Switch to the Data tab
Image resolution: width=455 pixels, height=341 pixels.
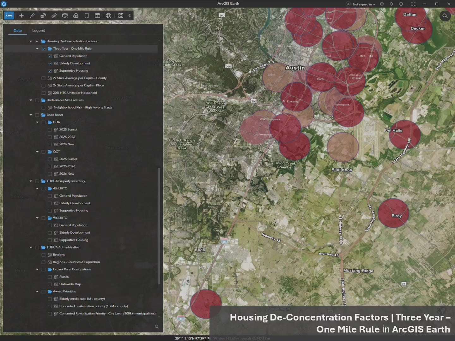(18, 30)
